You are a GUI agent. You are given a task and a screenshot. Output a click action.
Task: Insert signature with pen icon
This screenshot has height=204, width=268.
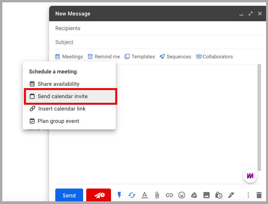[x=231, y=195]
